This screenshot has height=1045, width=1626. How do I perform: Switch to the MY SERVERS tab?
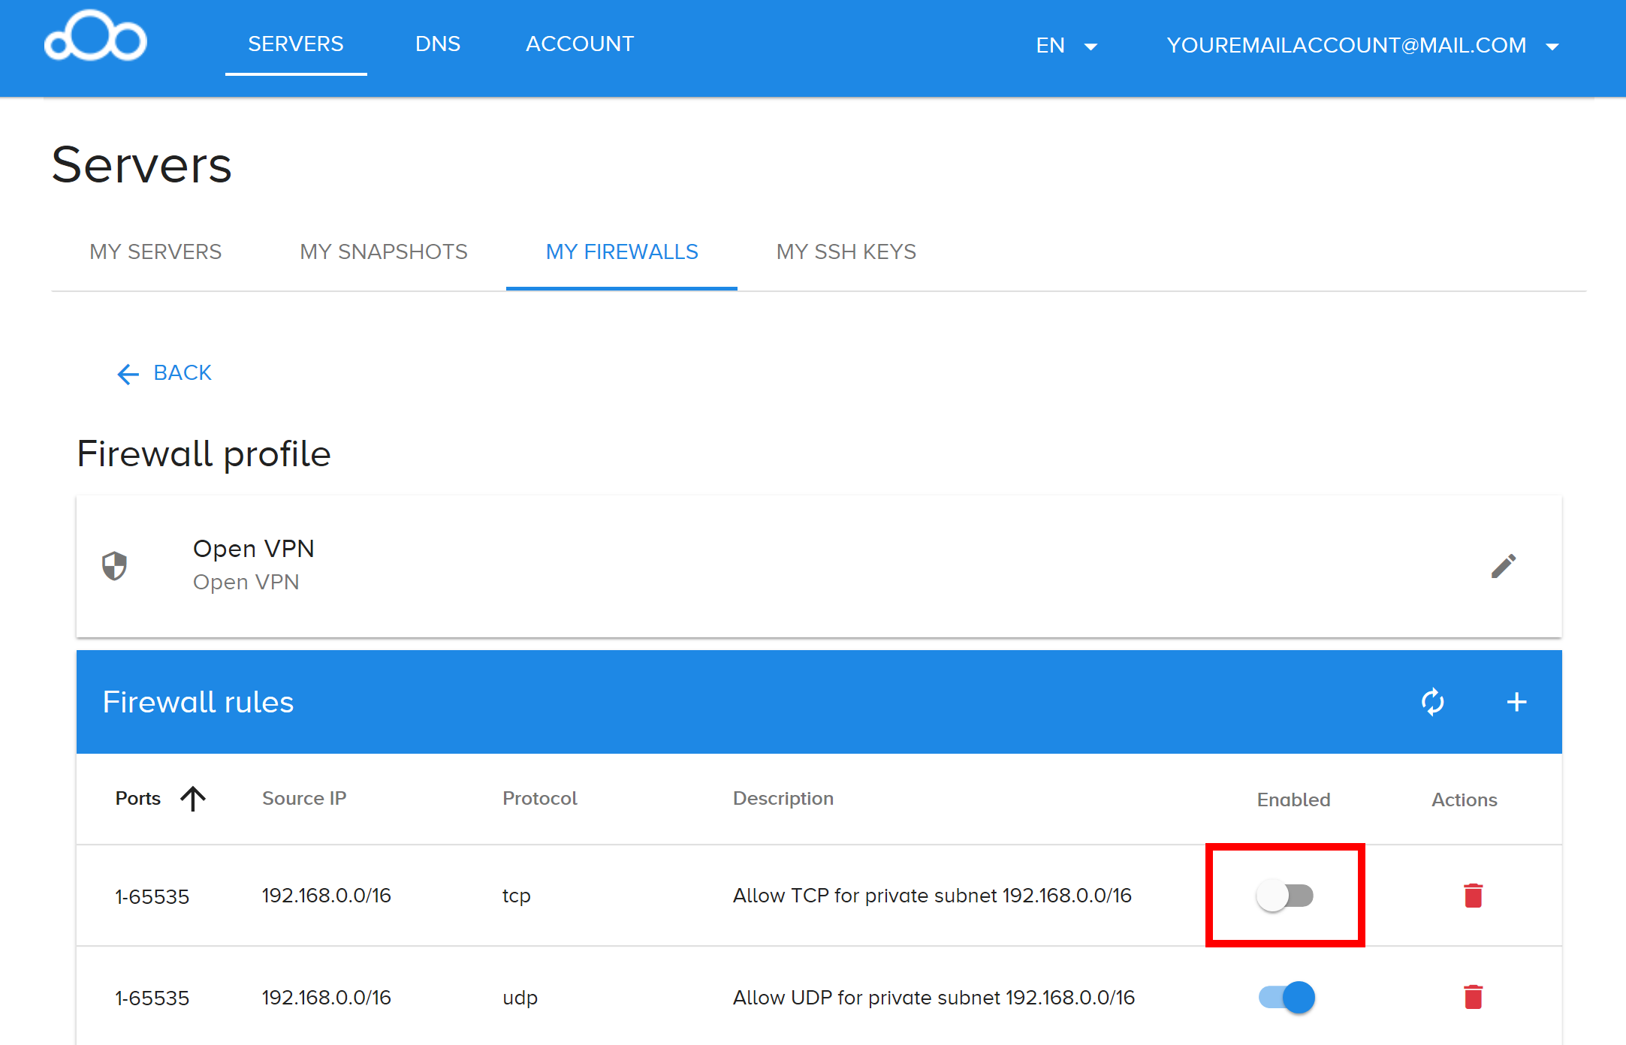155,252
